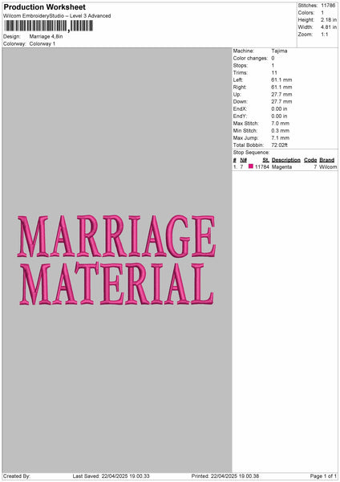
Task: Click the Stop Sequence heading
Action: (251, 153)
